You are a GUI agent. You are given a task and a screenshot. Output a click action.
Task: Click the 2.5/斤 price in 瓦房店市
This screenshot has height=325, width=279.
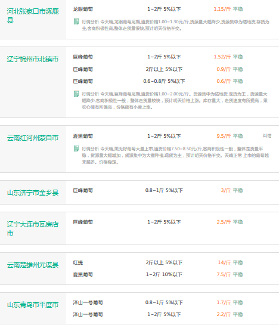coord(224,222)
